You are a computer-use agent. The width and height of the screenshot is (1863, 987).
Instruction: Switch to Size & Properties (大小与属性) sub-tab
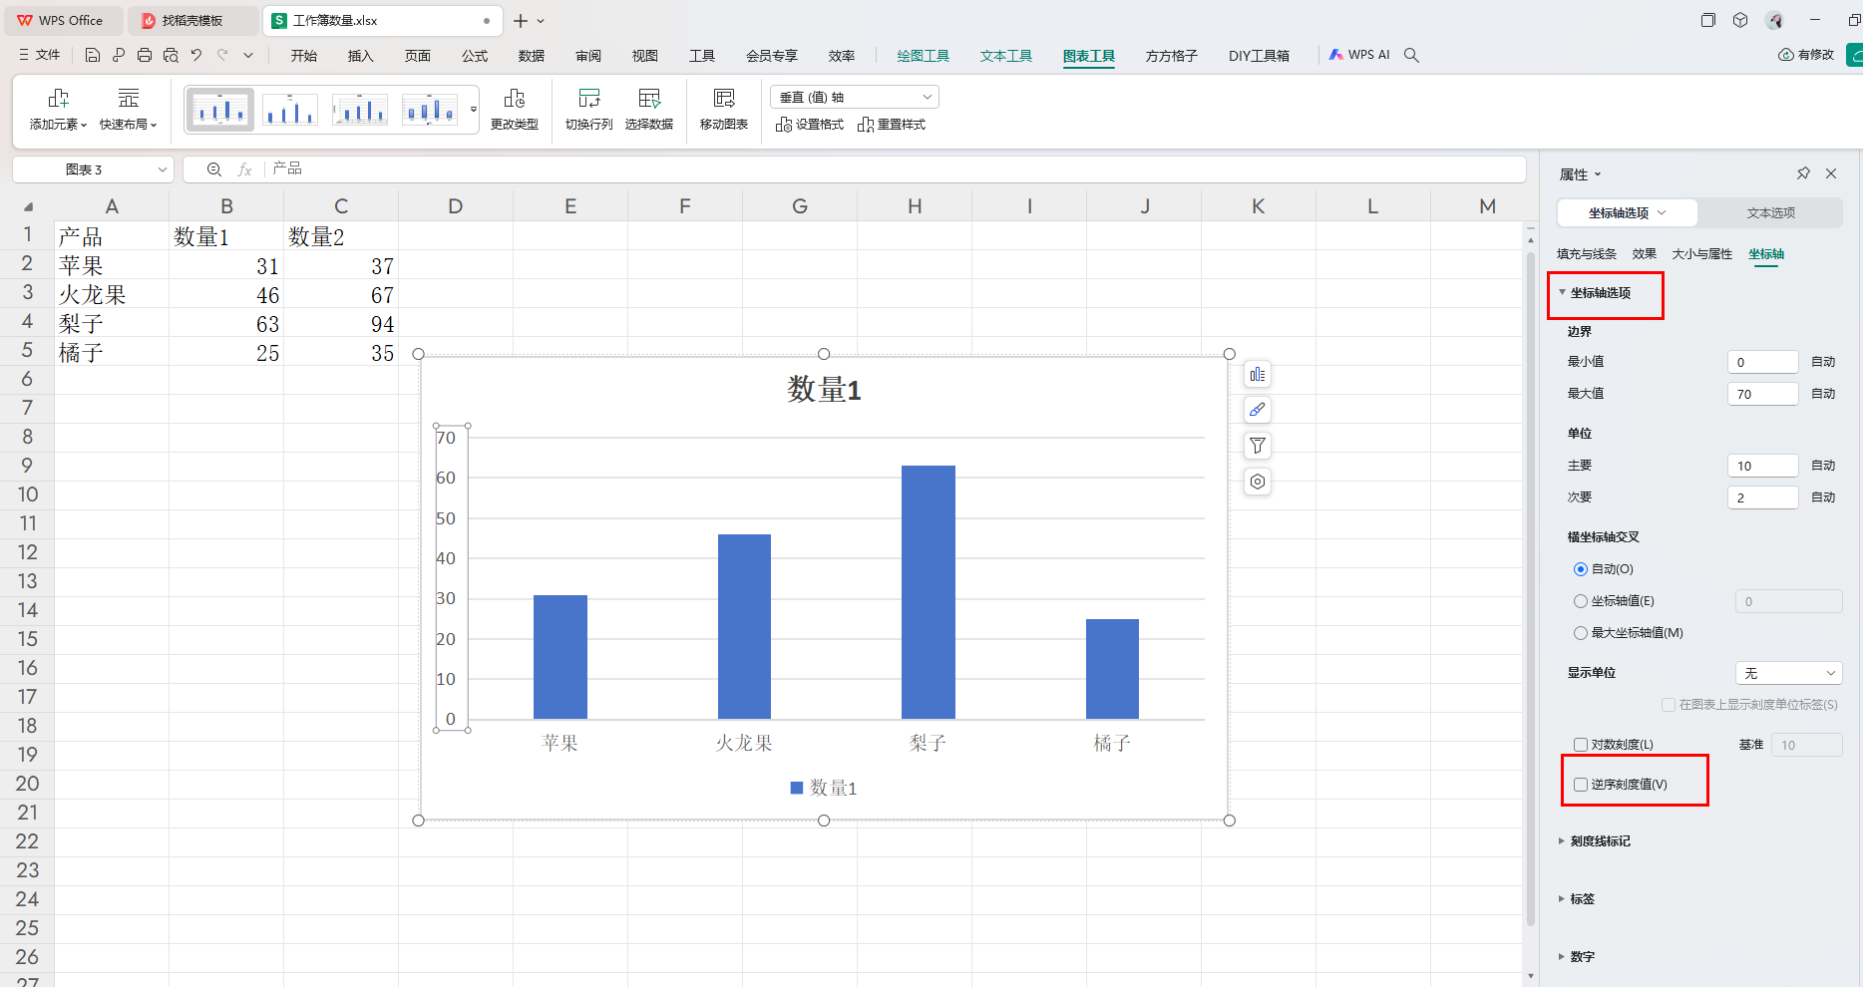coord(1702,254)
